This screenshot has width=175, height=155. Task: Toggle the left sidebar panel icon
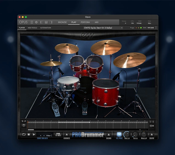coord(42,22)
